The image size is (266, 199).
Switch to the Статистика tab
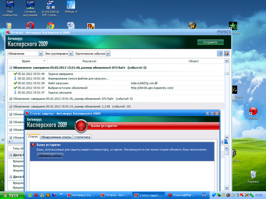point(82,137)
